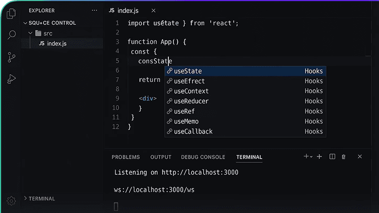Select the TERMINAL panel tab
379x213 pixels.
(x=249, y=157)
